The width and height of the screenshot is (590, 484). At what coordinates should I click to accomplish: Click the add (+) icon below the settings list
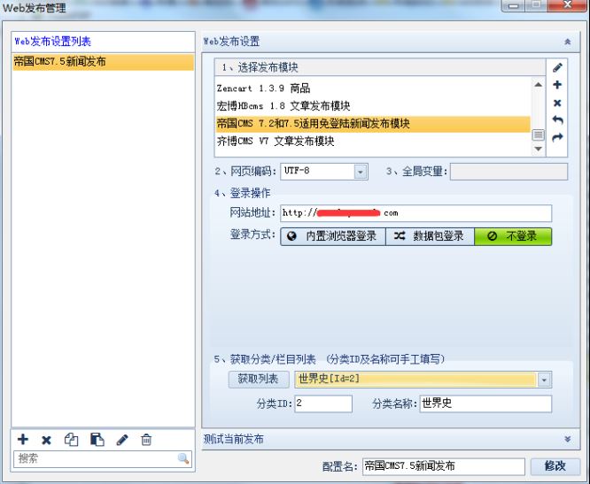tap(23, 440)
